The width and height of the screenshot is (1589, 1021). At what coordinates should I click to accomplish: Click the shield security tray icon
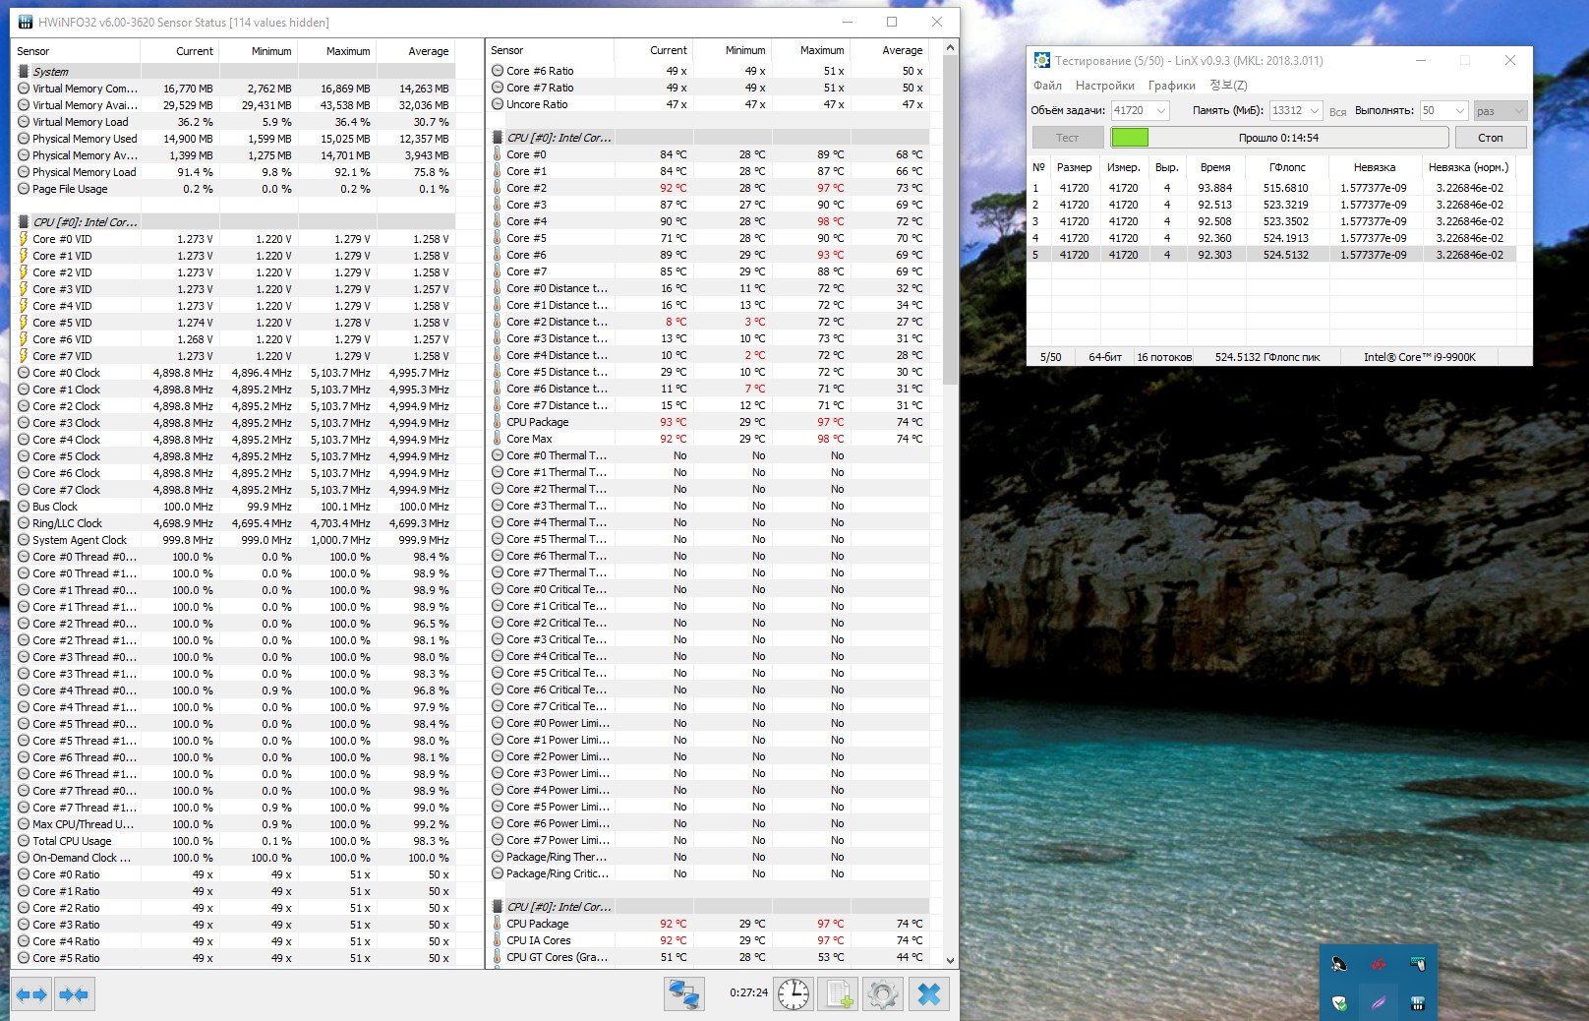(x=1338, y=1003)
